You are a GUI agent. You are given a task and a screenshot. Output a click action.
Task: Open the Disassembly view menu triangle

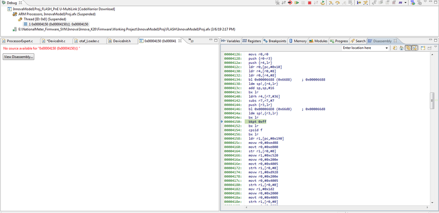(435, 47)
